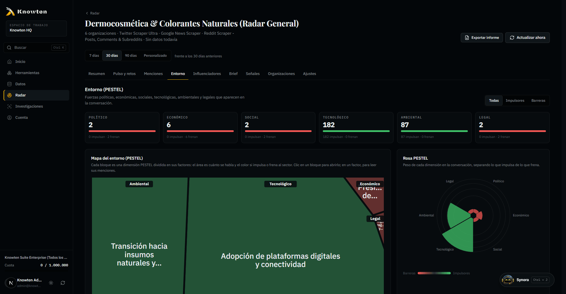Open the Resumen tab
The height and width of the screenshot is (294, 566).
click(x=97, y=74)
